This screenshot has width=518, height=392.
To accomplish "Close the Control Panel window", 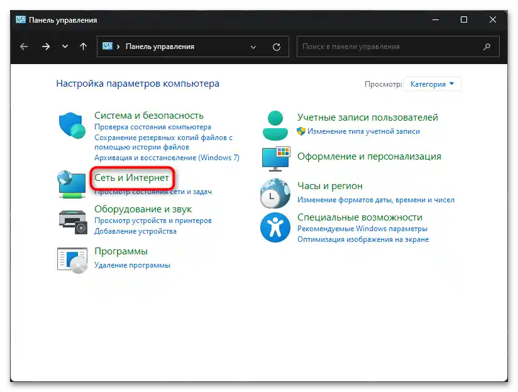I will 493,20.
